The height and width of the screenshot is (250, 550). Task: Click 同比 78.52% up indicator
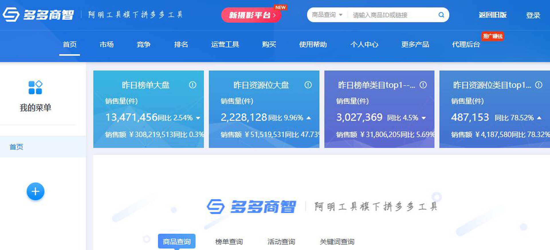point(518,118)
